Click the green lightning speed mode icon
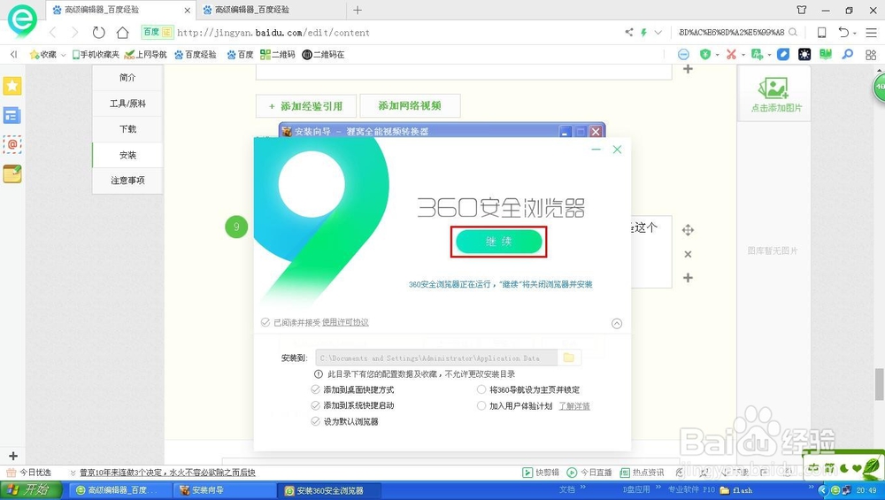 coord(643,32)
